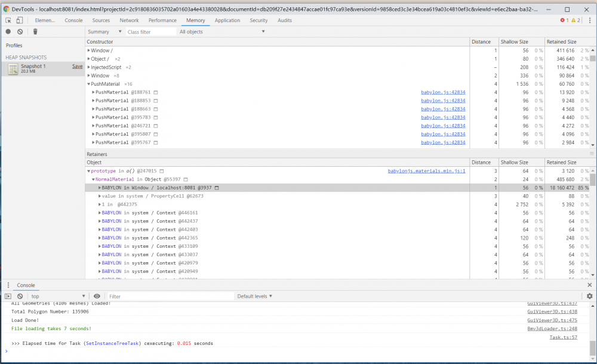The width and height of the screenshot is (597, 364).
Task: Open the Audits tab
Action: [x=284, y=20]
